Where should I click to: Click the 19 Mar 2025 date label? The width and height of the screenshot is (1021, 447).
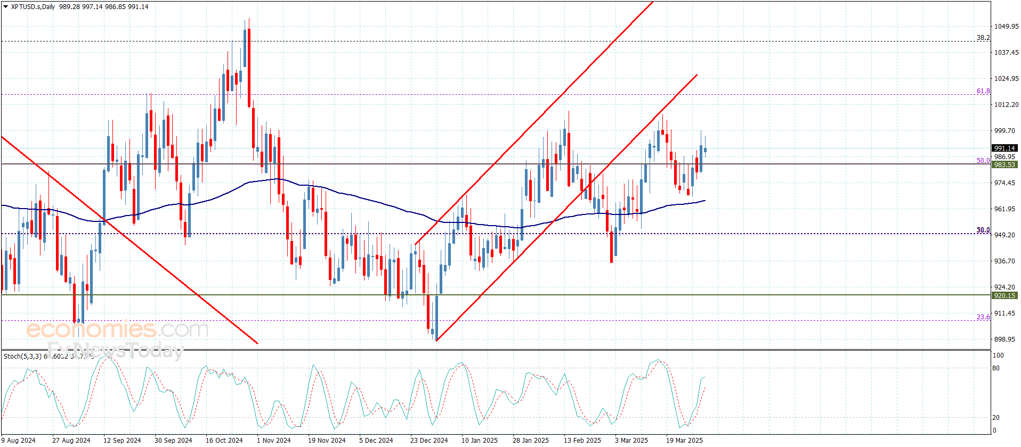(684, 440)
